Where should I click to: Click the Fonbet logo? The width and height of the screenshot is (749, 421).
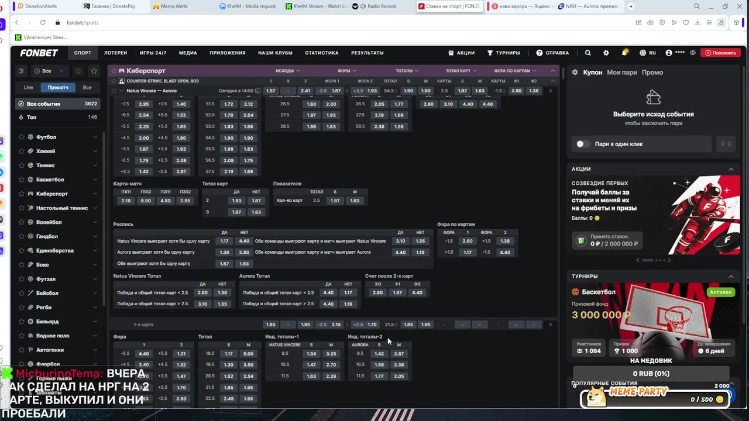coord(39,53)
